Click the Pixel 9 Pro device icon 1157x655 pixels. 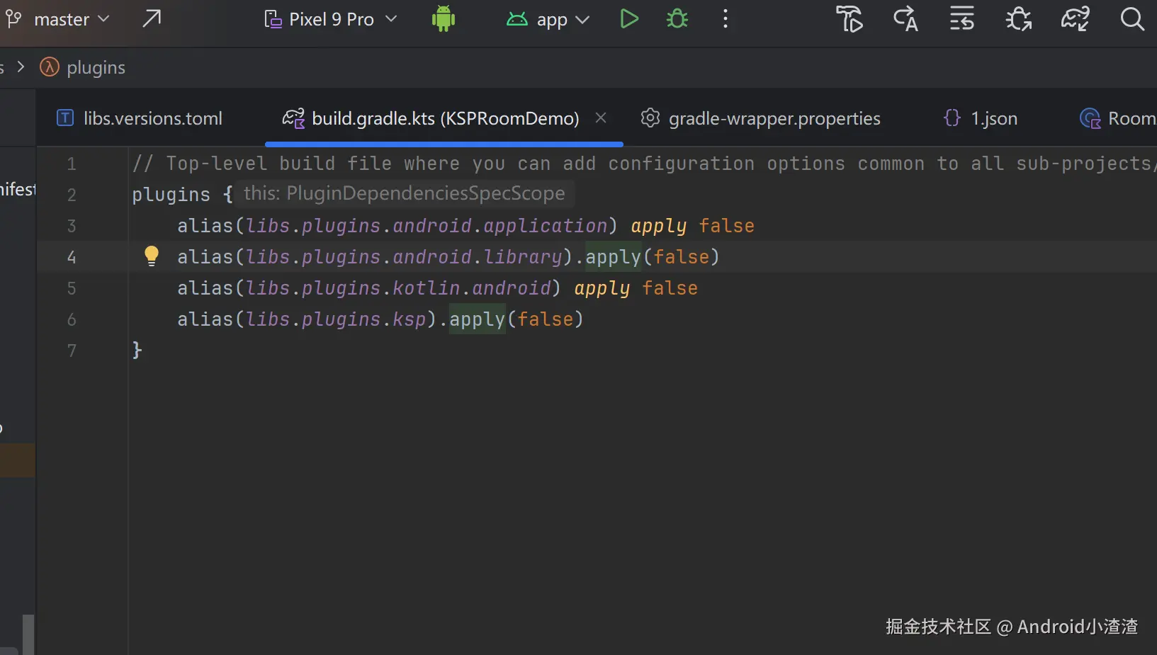click(273, 19)
